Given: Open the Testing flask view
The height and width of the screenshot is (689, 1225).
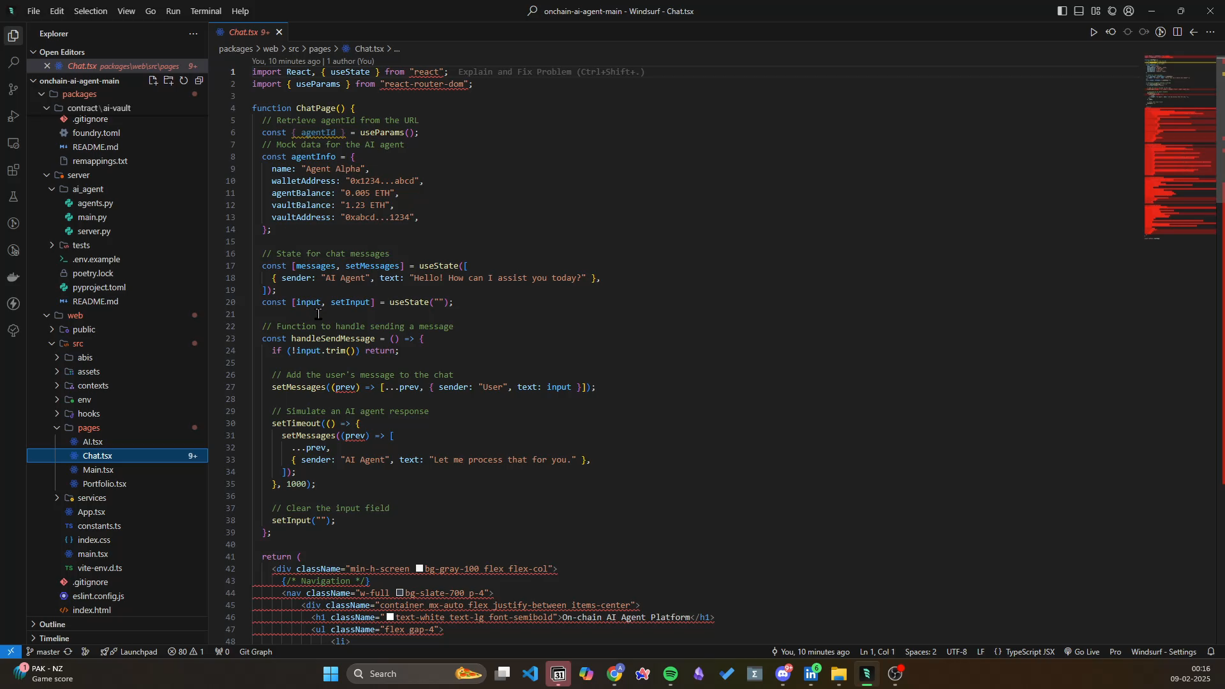Looking at the screenshot, I should pyautogui.click(x=13, y=196).
